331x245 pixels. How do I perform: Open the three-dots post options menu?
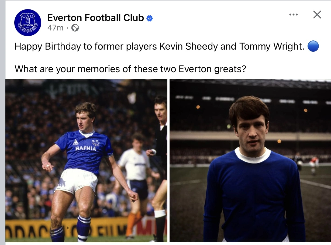pyautogui.click(x=293, y=15)
